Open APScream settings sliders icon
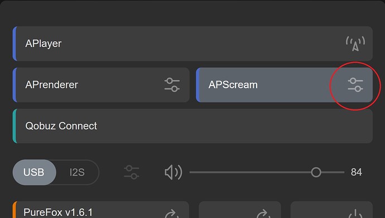 [355, 85]
